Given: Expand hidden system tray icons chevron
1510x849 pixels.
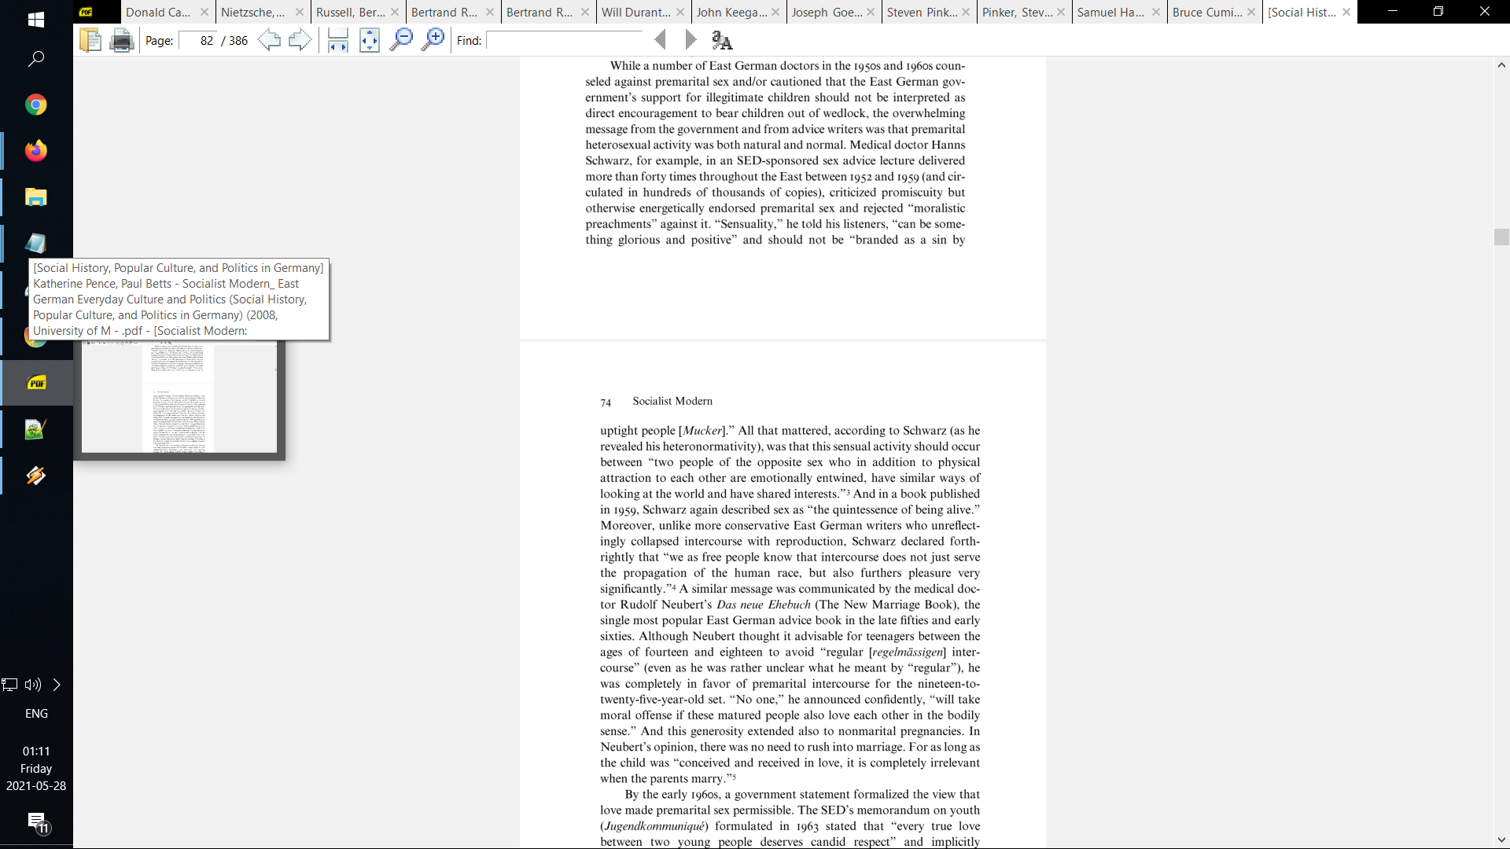Looking at the screenshot, I should pyautogui.click(x=57, y=685).
